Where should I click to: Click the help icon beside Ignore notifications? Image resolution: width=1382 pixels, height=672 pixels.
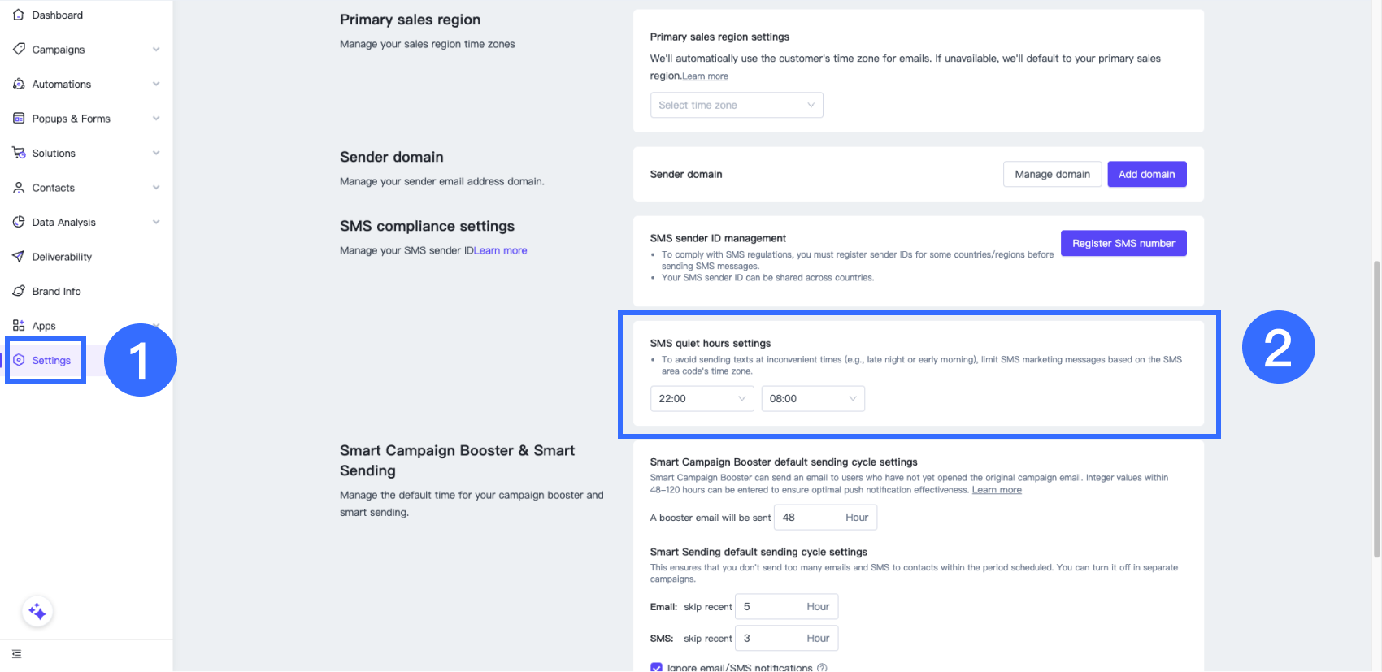pyautogui.click(x=822, y=668)
